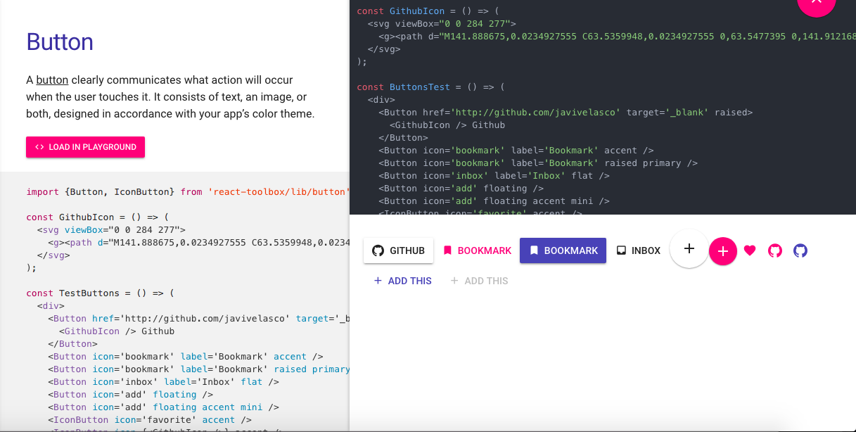856x432 pixels.
Task: Click the pink GitHub icon button
Action: [x=775, y=250]
